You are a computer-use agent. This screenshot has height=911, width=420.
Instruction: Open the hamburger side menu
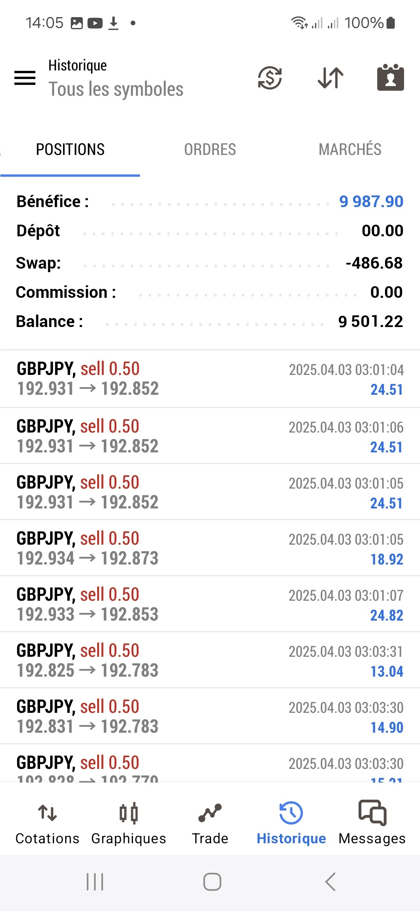pyautogui.click(x=25, y=78)
